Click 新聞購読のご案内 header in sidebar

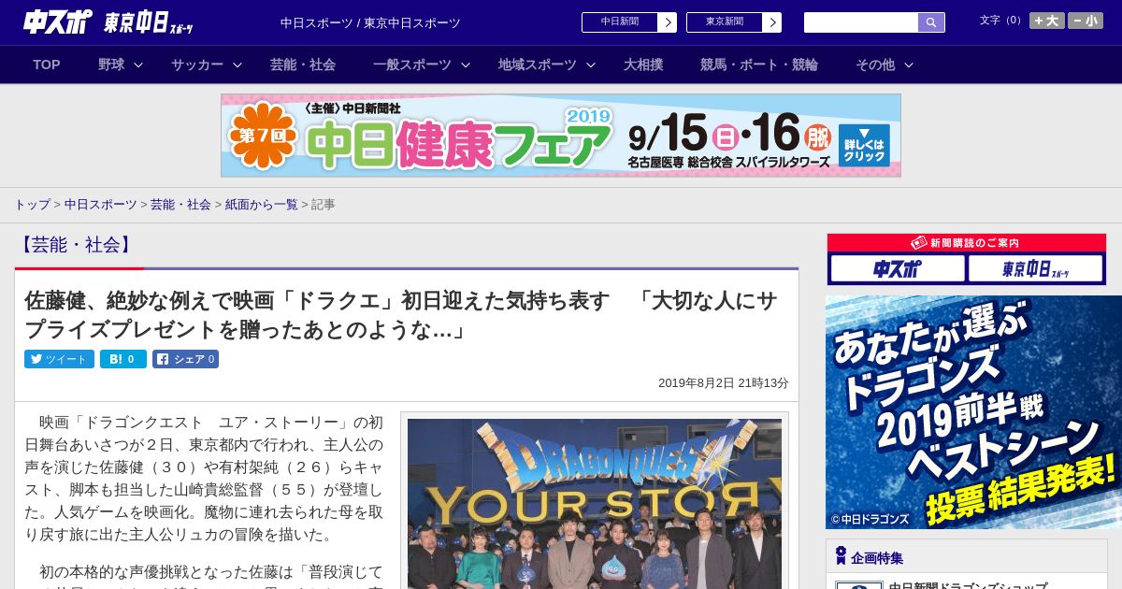click(967, 242)
